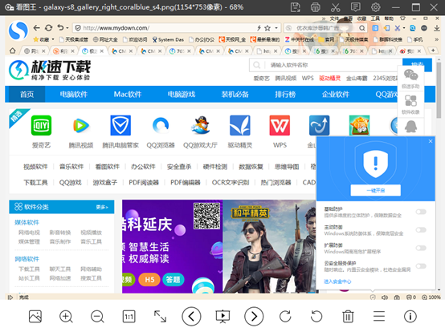Open the annotation note tool in title bar
Viewport: 445px width, 332px height.
click(355, 7)
